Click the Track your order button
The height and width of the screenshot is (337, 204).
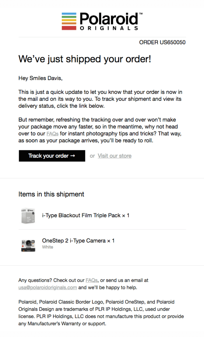click(52, 156)
